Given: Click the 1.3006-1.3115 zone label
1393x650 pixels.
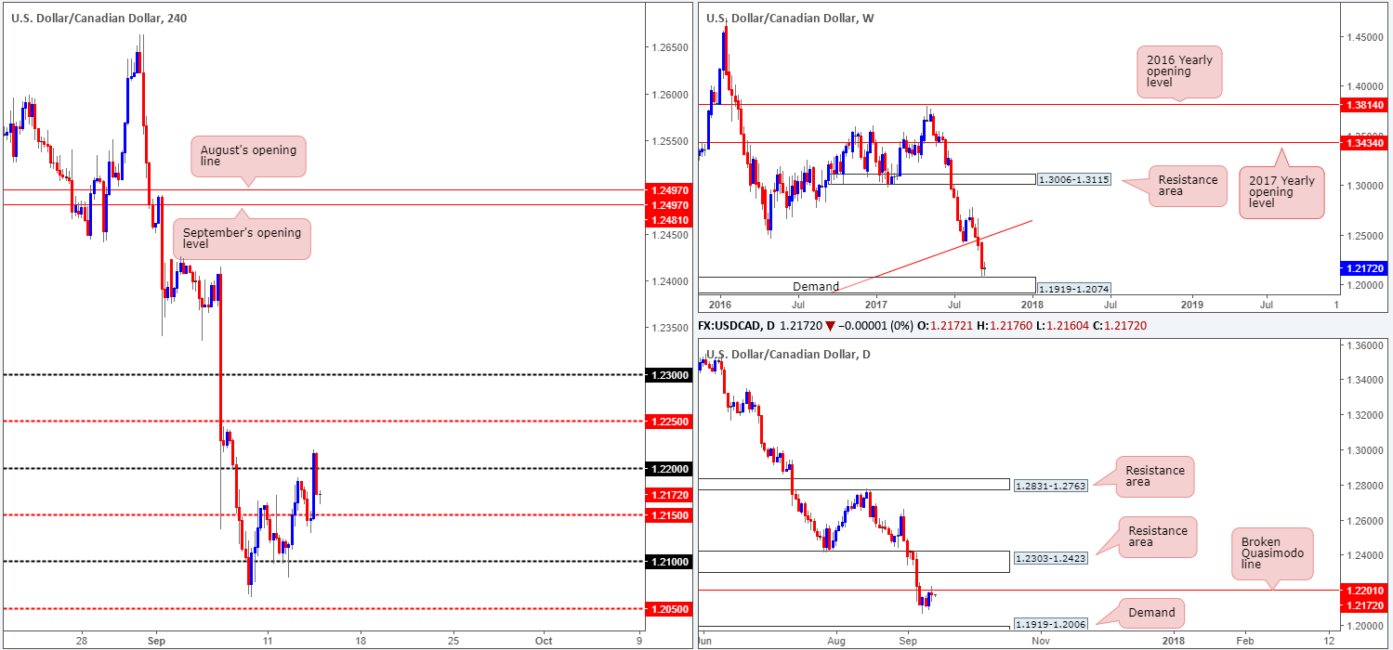Looking at the screenshot, I should [1072, 179].
